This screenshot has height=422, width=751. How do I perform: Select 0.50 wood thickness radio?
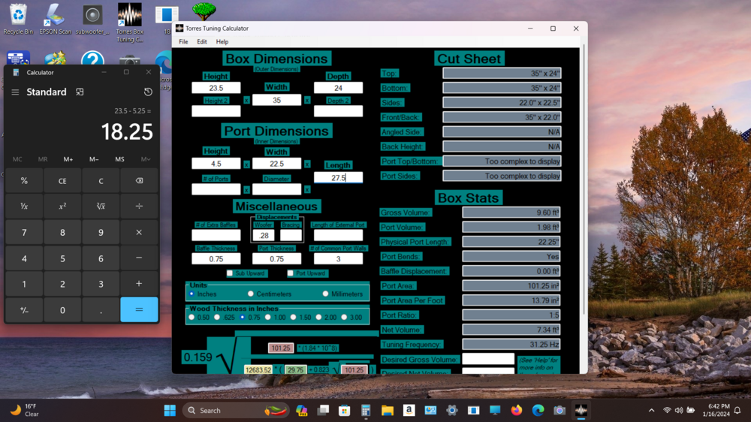(x=192, y=317)
